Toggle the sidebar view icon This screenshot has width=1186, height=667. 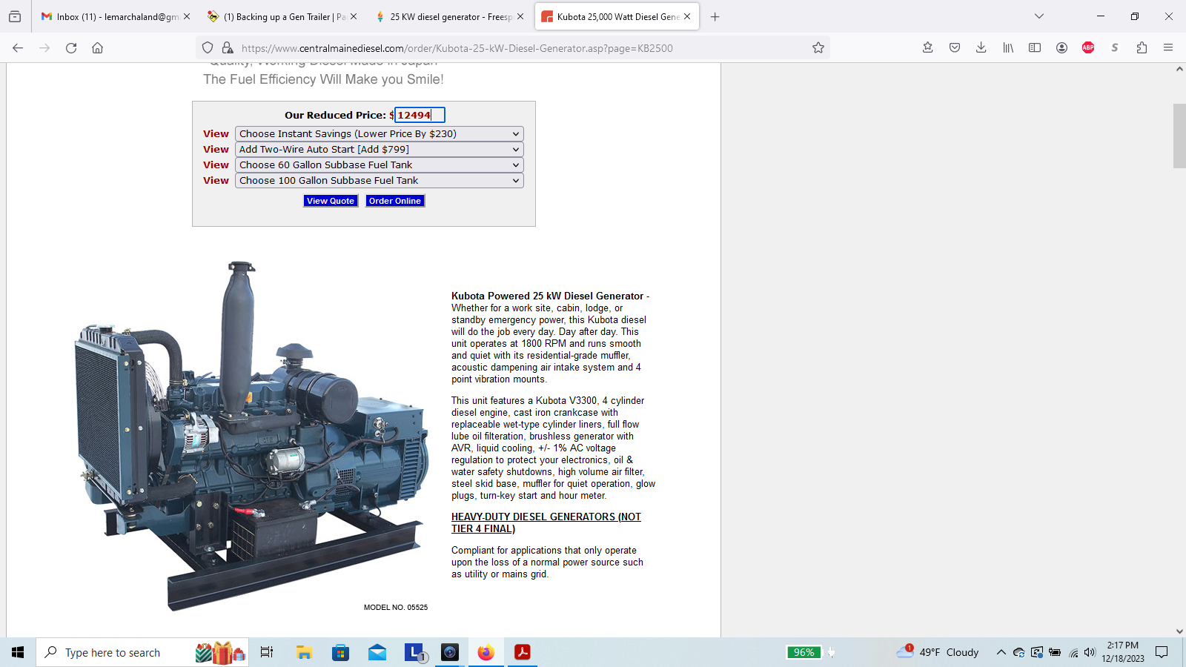click(1035, 48)
